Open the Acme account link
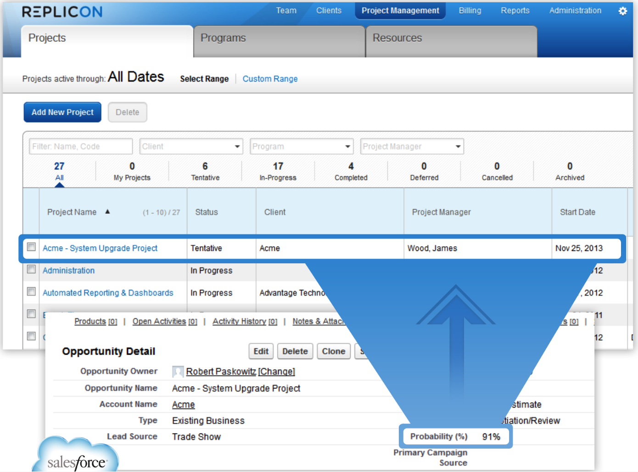Viewport: 638px width, 472px height. (184, 405)
